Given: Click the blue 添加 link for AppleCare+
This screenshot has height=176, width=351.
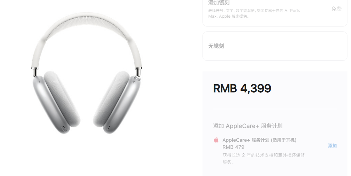Looking at the screenshot, I should (x=332, y=146).
